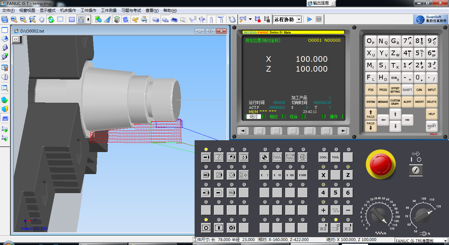449x245 pixels.
Task: Turn the program protect key switch
Action: pyautogui.click(x=416, y=170)
